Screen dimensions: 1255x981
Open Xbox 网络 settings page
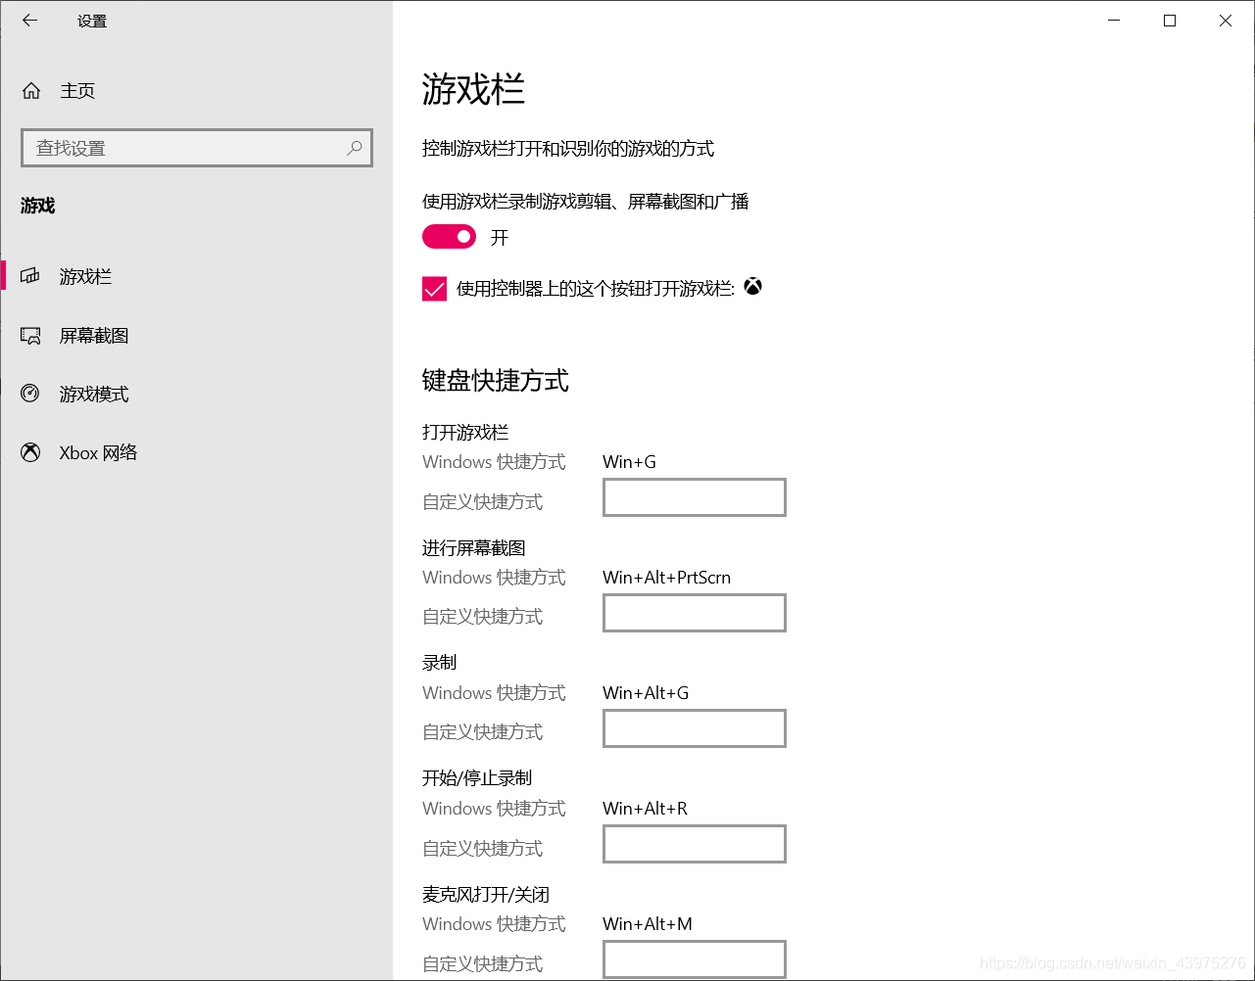tap(196, 452)
